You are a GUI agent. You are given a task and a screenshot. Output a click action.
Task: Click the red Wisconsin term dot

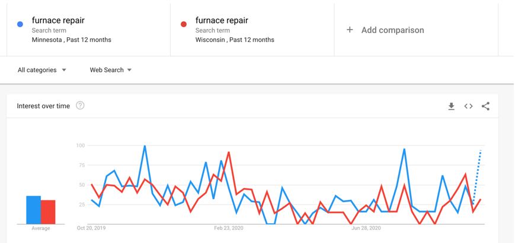coord(184,24)
